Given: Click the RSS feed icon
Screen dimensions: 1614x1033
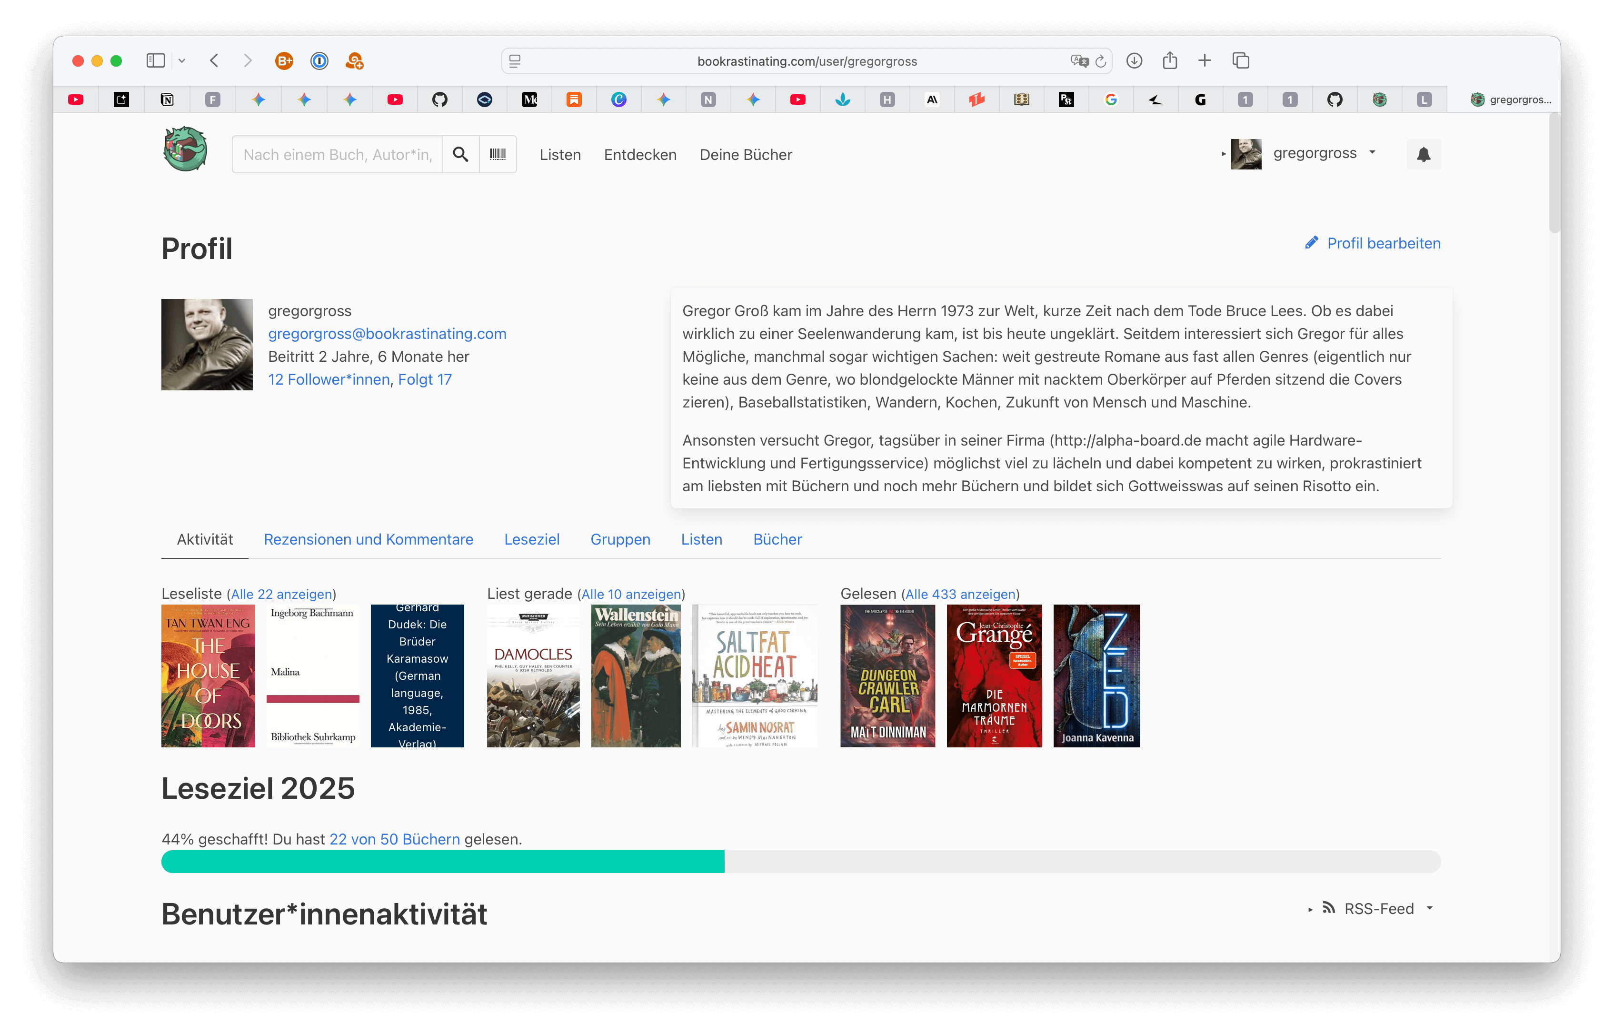Looking at the screenshot, I should (x=1329, y=908).
